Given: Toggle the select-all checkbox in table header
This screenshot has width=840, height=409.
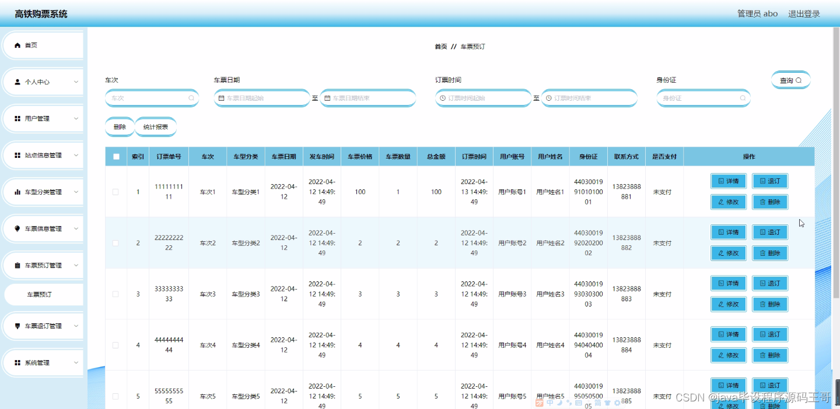Looking at the screenshot, I should 116,156.
